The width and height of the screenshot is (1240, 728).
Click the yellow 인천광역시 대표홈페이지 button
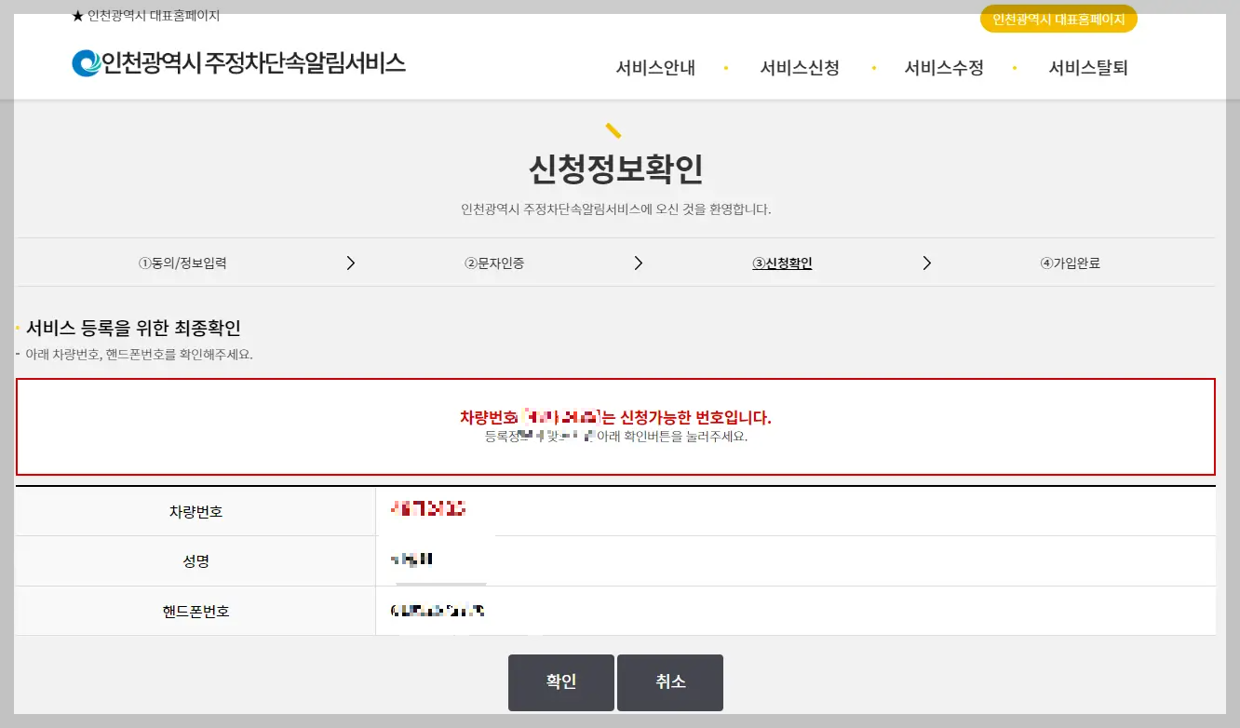click(x=1058, y=18)
